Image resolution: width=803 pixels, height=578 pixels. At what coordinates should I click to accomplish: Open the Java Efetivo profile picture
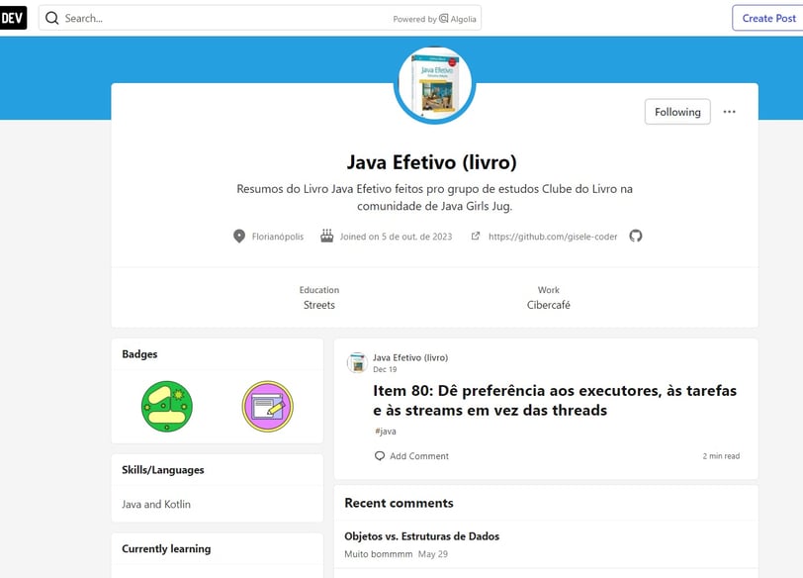[x=435, y=84]
